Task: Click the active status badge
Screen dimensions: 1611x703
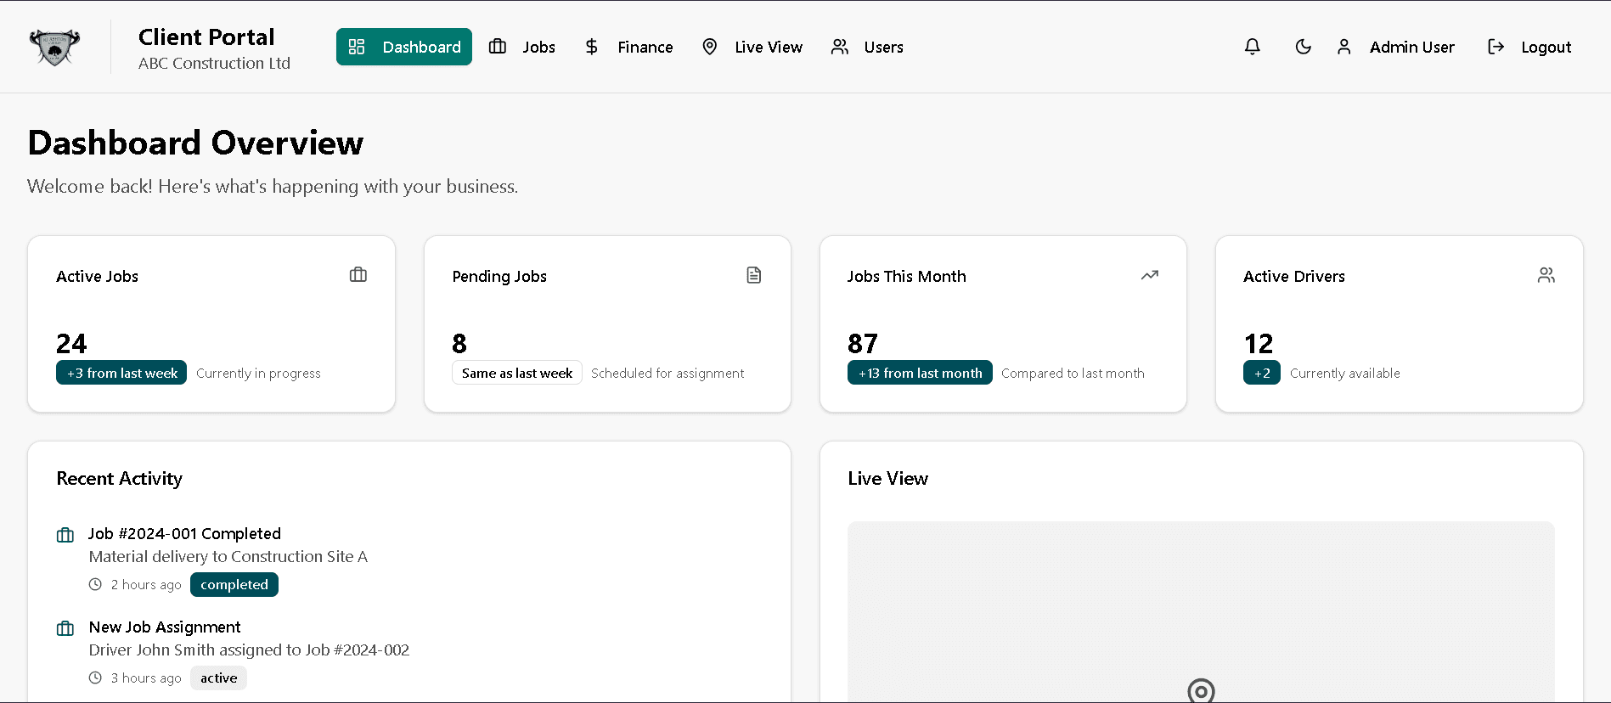Action: coord(218,678)
